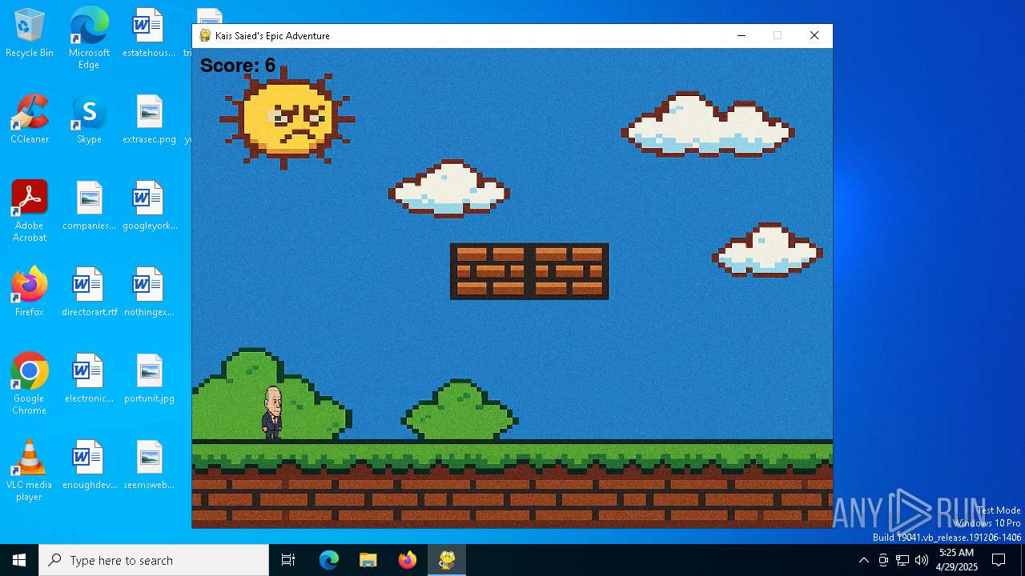Image resolution: width=1025 pixels, height=576 pixels.
Task: Open CCleaner desktop shortcut
Action: pos(30,120)
